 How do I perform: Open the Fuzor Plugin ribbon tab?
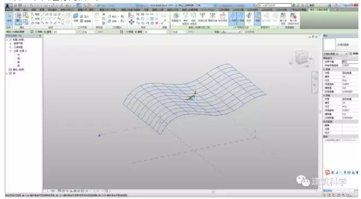coord(208,10)
